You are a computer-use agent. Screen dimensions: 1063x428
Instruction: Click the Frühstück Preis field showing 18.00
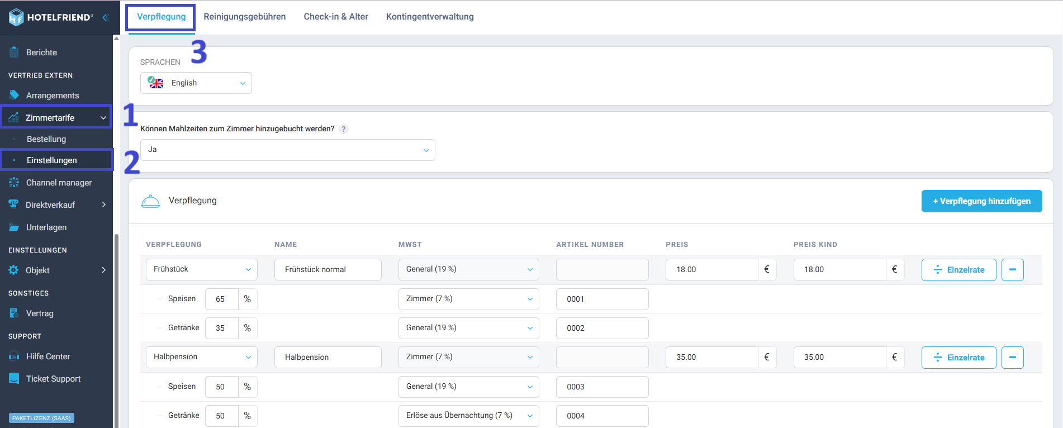pos(711,269)
